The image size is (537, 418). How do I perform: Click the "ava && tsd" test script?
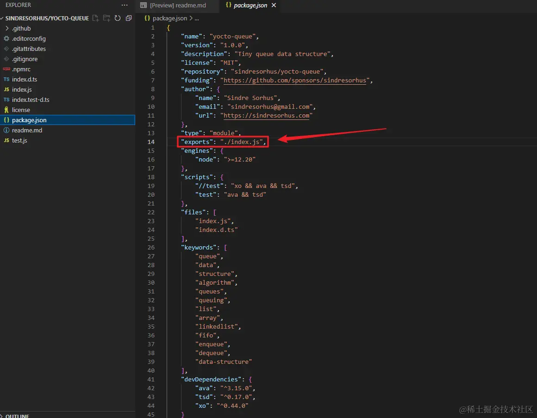[x=245, y=195]
